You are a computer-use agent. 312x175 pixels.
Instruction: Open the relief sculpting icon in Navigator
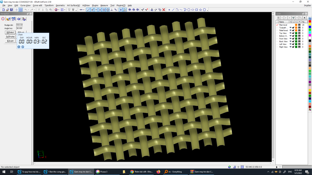(x=8, y=19)
